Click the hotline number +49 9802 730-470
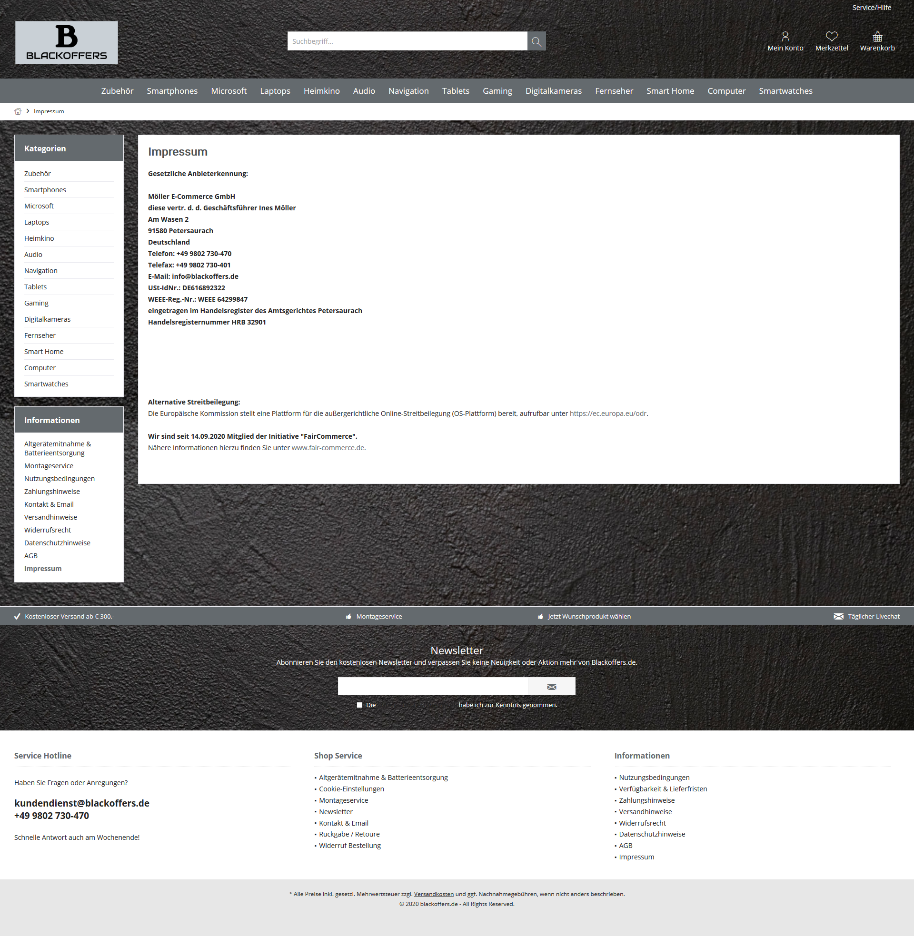 [51, 816]
